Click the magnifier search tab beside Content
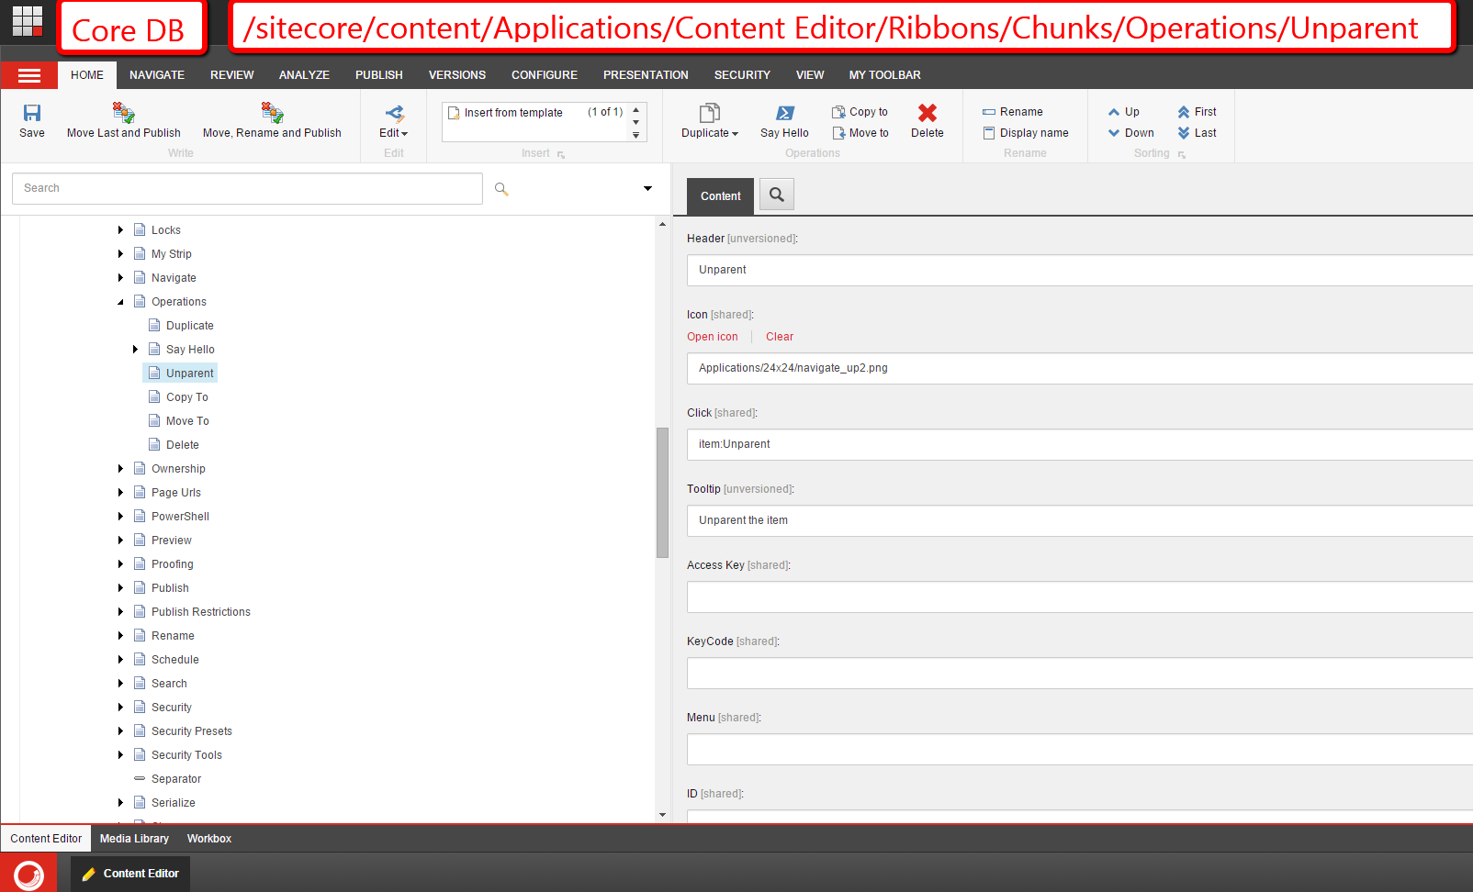 [777, 195]
